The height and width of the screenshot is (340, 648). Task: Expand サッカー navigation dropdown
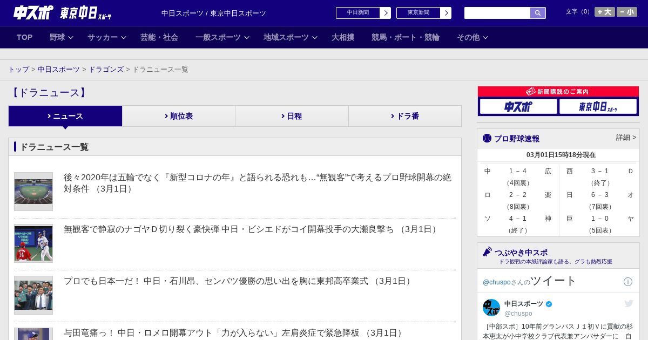point(106,37)
